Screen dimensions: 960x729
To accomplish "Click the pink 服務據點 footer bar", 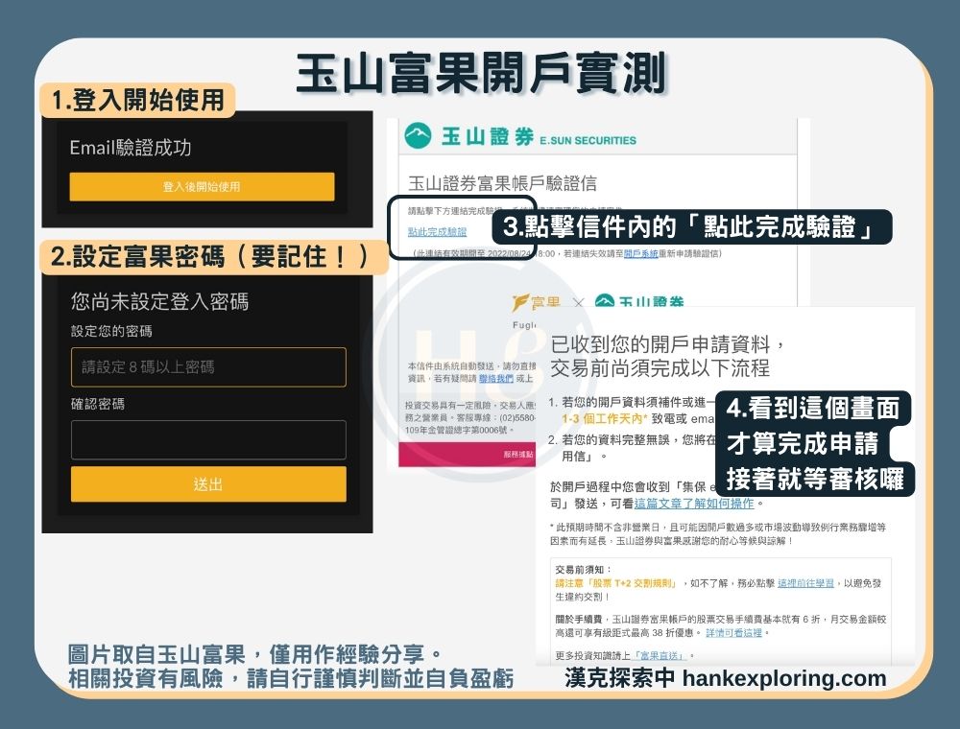I will (468, 455).
